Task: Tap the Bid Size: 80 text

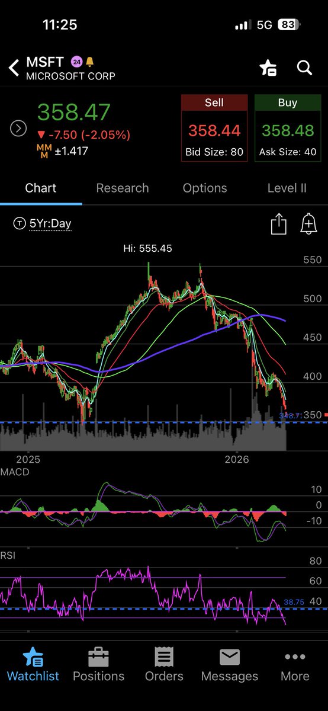Action: [214, 152]
